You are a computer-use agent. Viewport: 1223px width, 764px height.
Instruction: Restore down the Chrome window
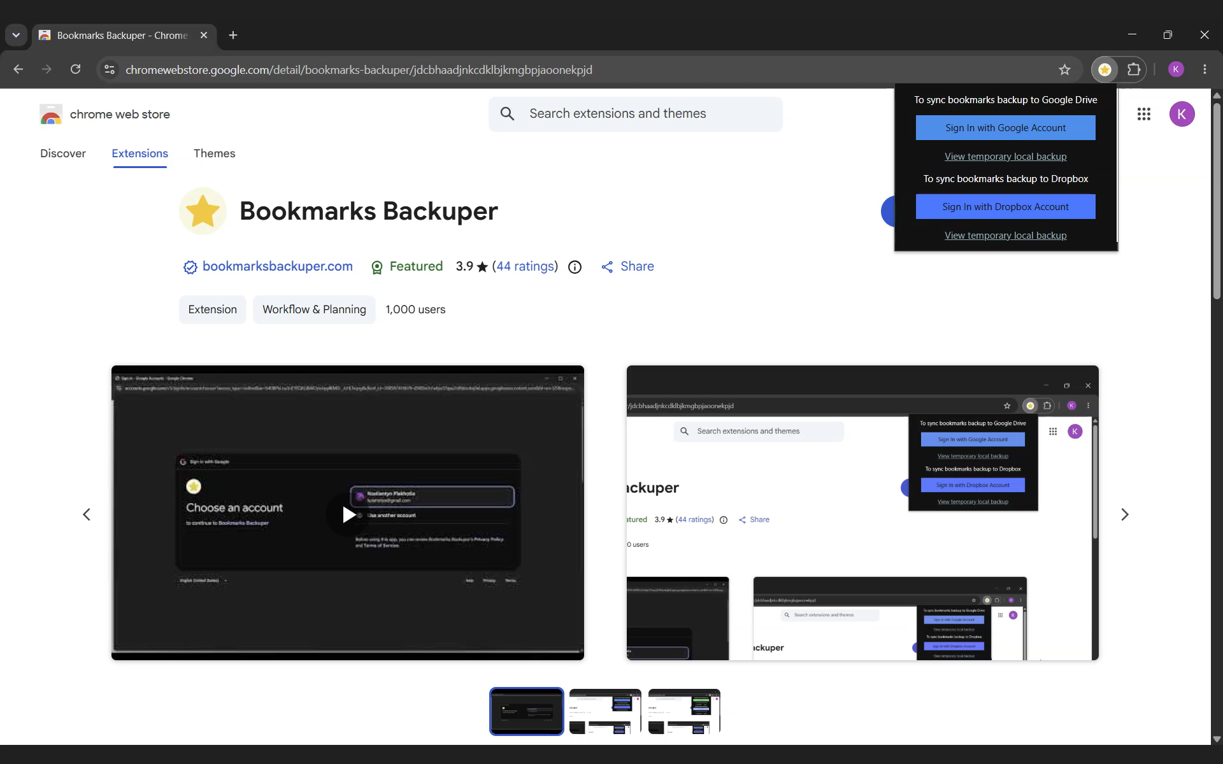1168,34
